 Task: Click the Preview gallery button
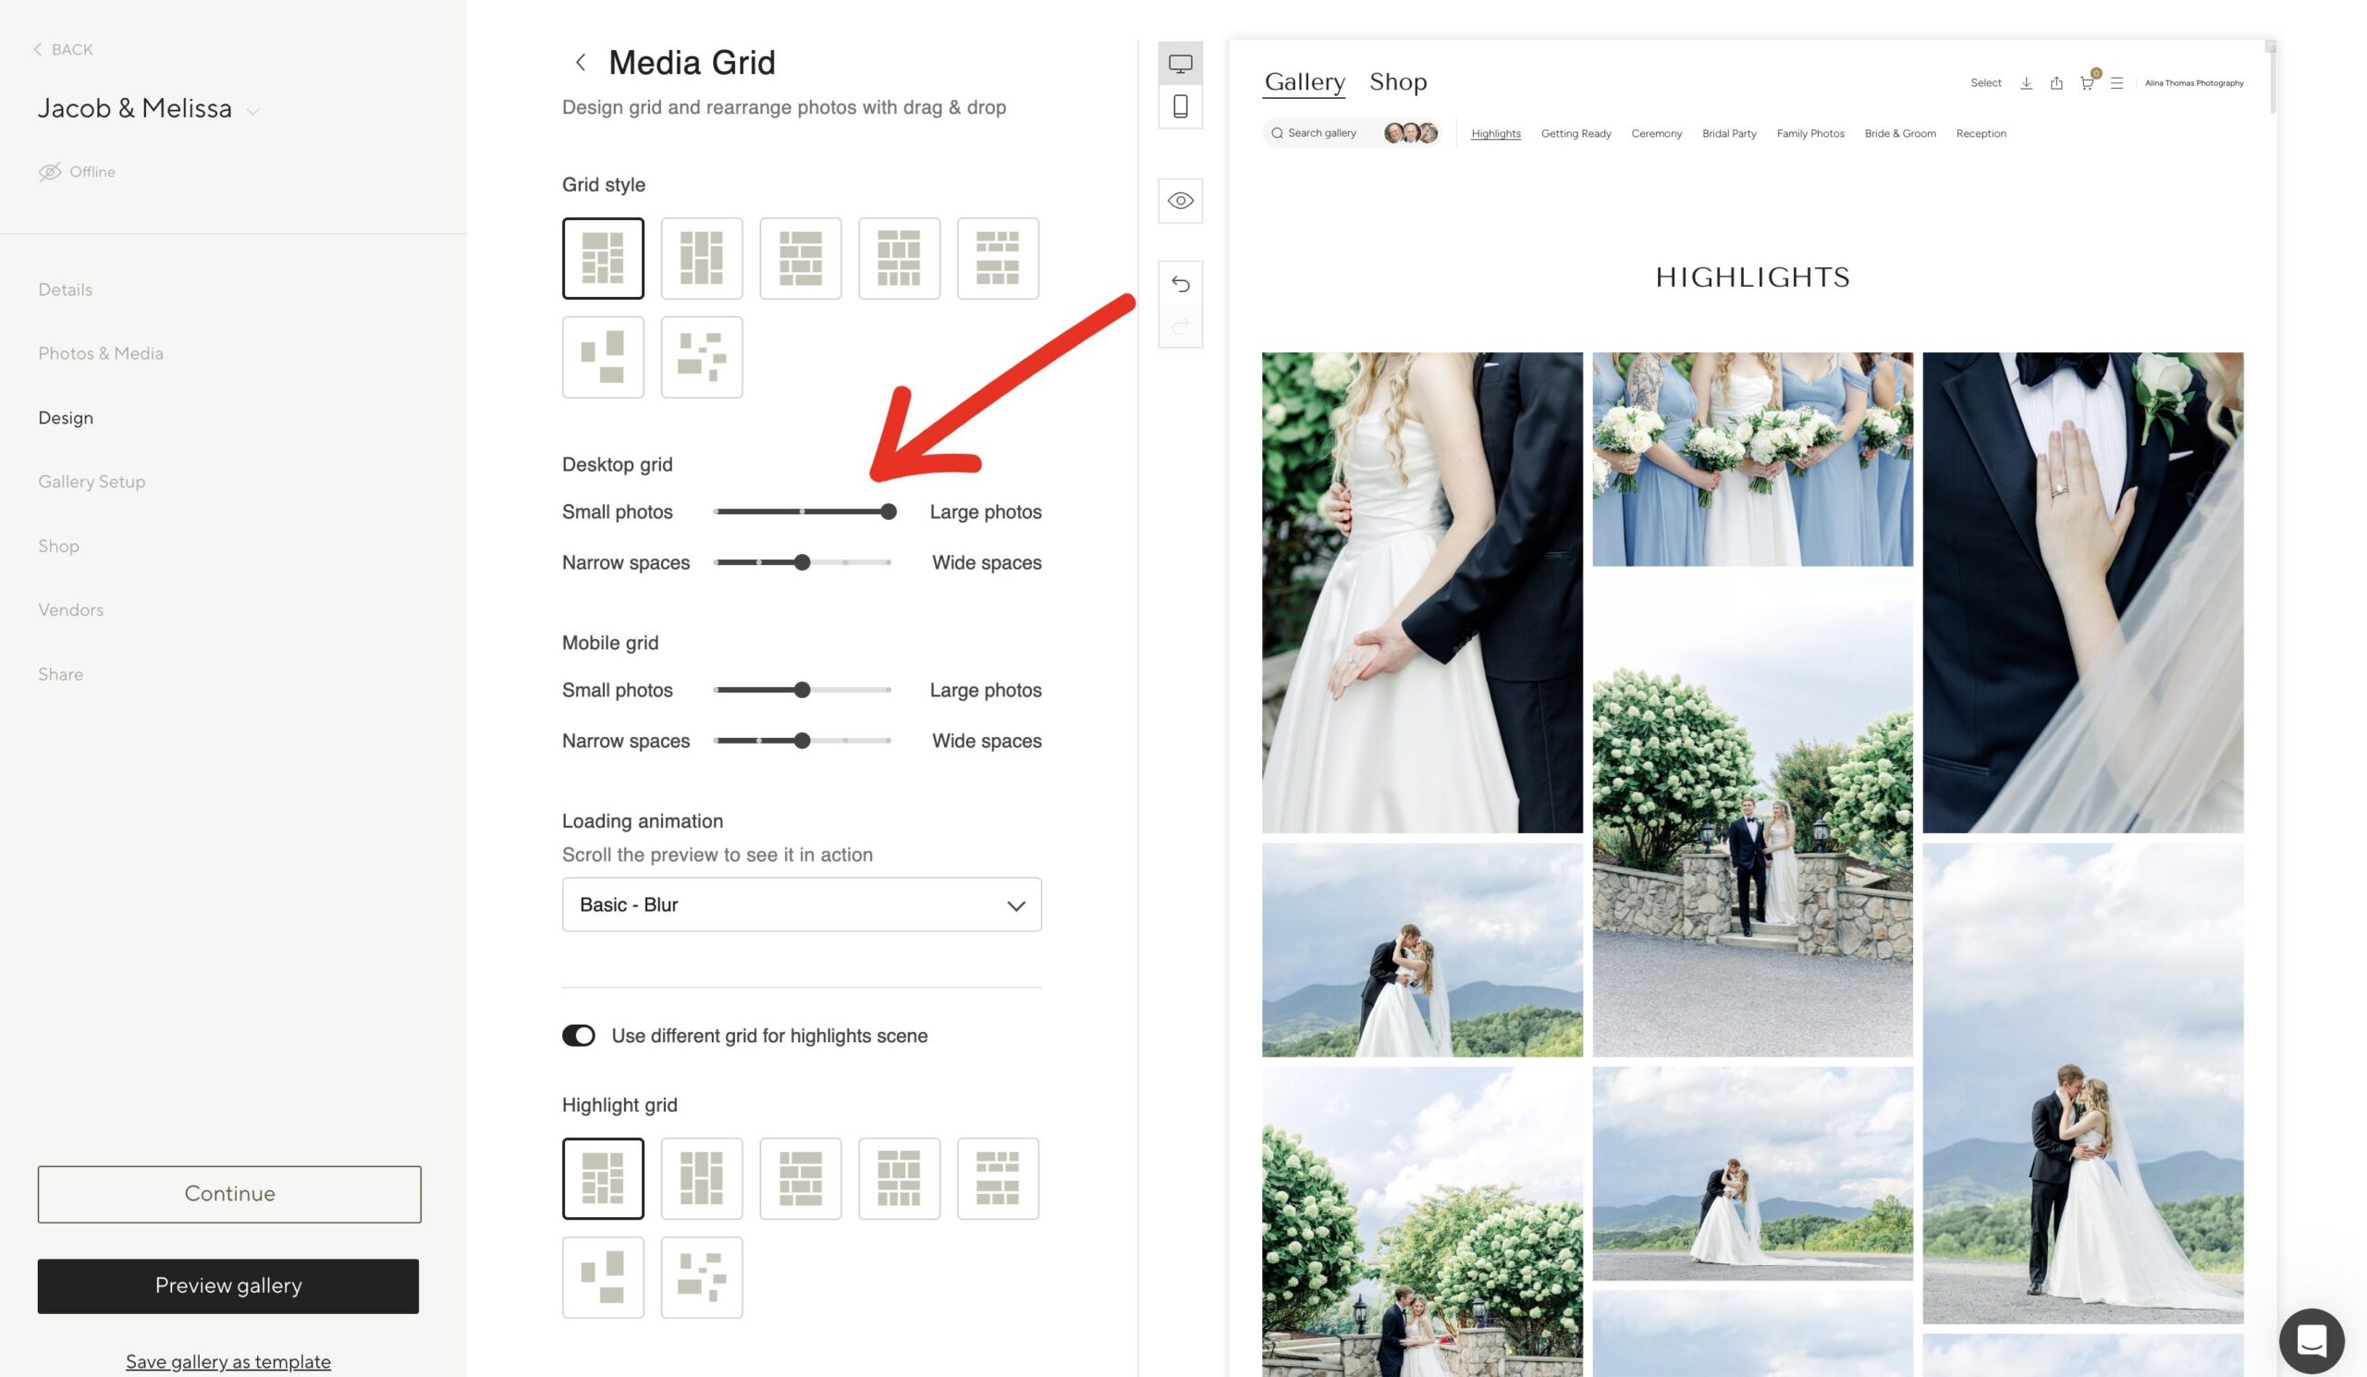[x=228, y=1285]
